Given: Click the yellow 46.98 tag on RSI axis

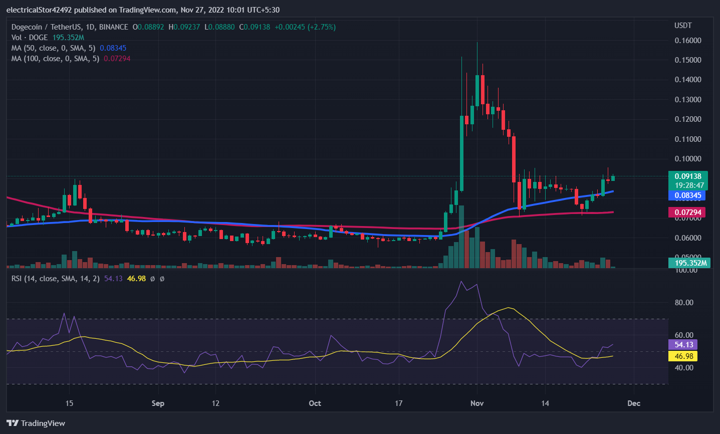Looking at the screenshot, I should pos(683,356).
